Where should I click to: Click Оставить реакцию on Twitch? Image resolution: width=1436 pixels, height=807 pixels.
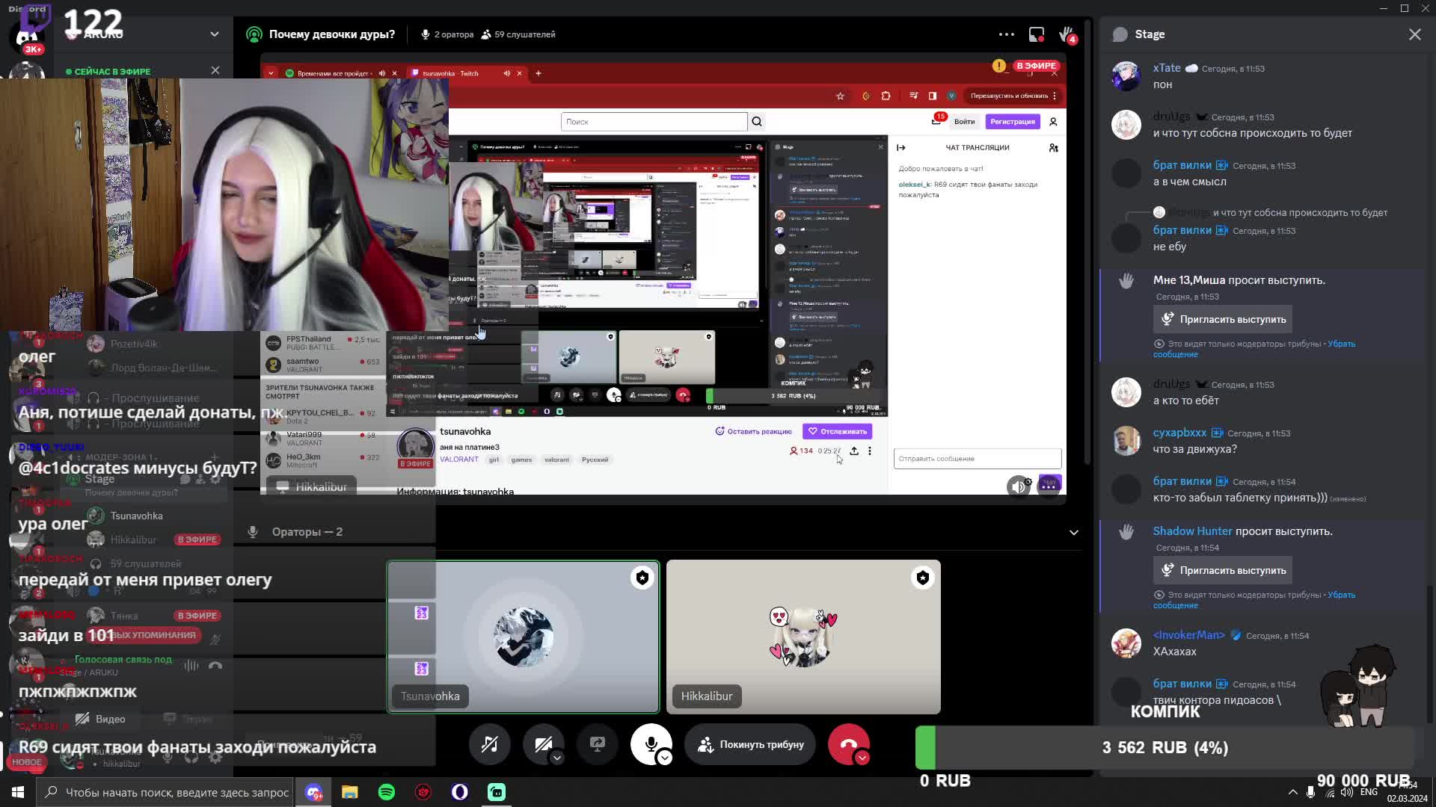(x=753, y=431)
